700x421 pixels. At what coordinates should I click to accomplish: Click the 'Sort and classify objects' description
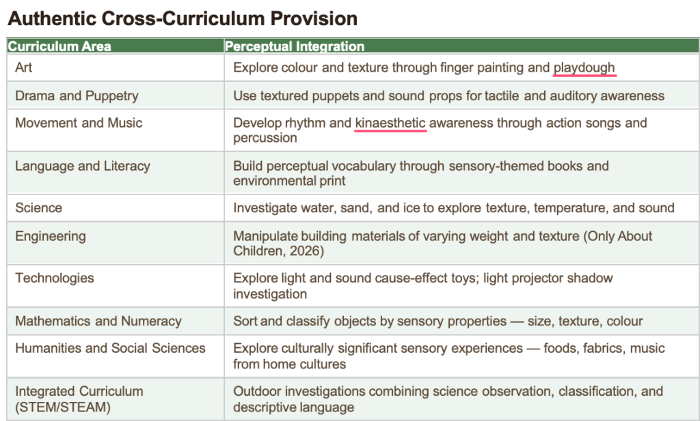[437, 321]
